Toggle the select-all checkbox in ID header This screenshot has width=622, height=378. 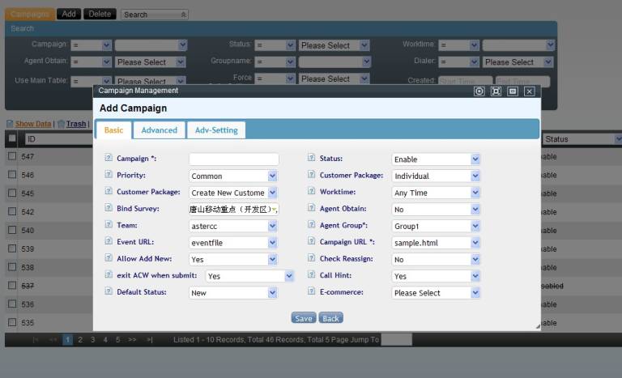pyautogui.click(x=12, y=139)
